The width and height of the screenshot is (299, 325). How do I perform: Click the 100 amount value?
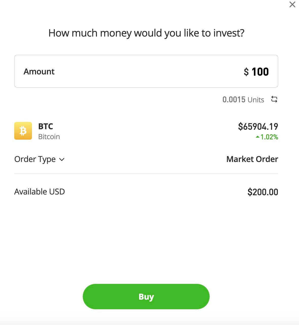(x=260, y=72)
